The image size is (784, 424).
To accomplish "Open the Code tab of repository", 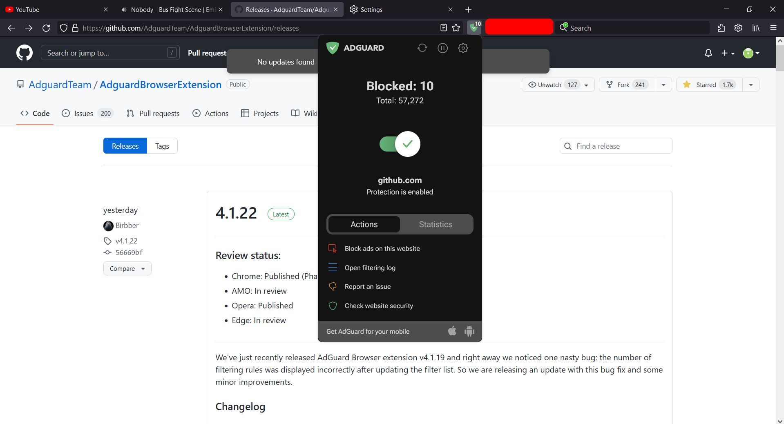I will pyautogui.click(x=35, y=113).
